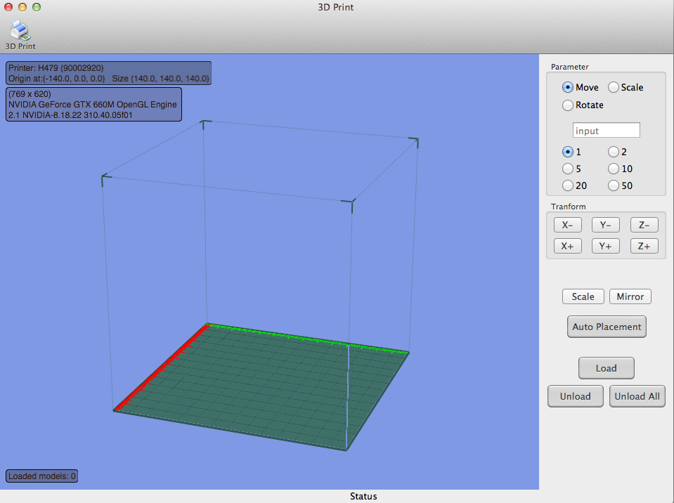This screenshot has width=674, height=503.
Task: Run Auto Placement
Action: coord(607,327)
